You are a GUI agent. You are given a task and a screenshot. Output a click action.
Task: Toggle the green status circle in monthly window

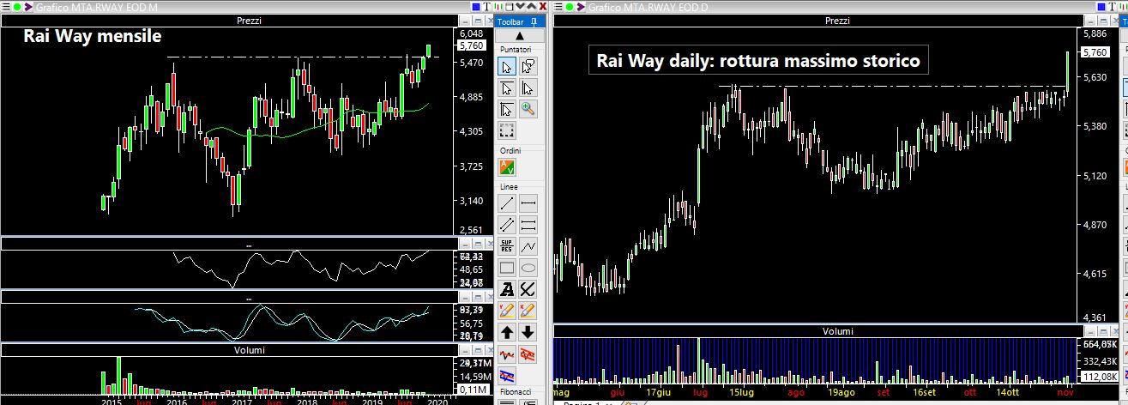(x=17, y=7)
